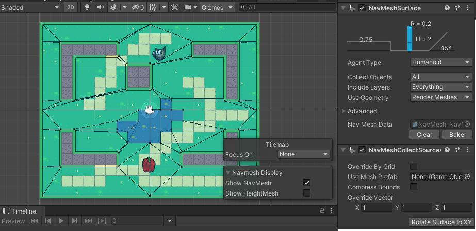476x231 pixels.
Task: Toggle 2D view mode
Action: (71, 8)
